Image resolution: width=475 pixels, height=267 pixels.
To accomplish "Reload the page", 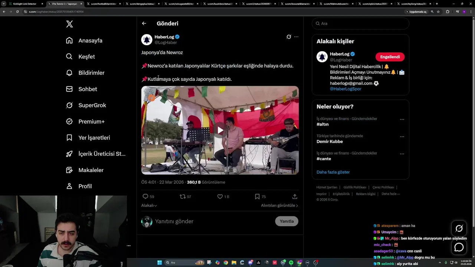I will click(17, 11).
